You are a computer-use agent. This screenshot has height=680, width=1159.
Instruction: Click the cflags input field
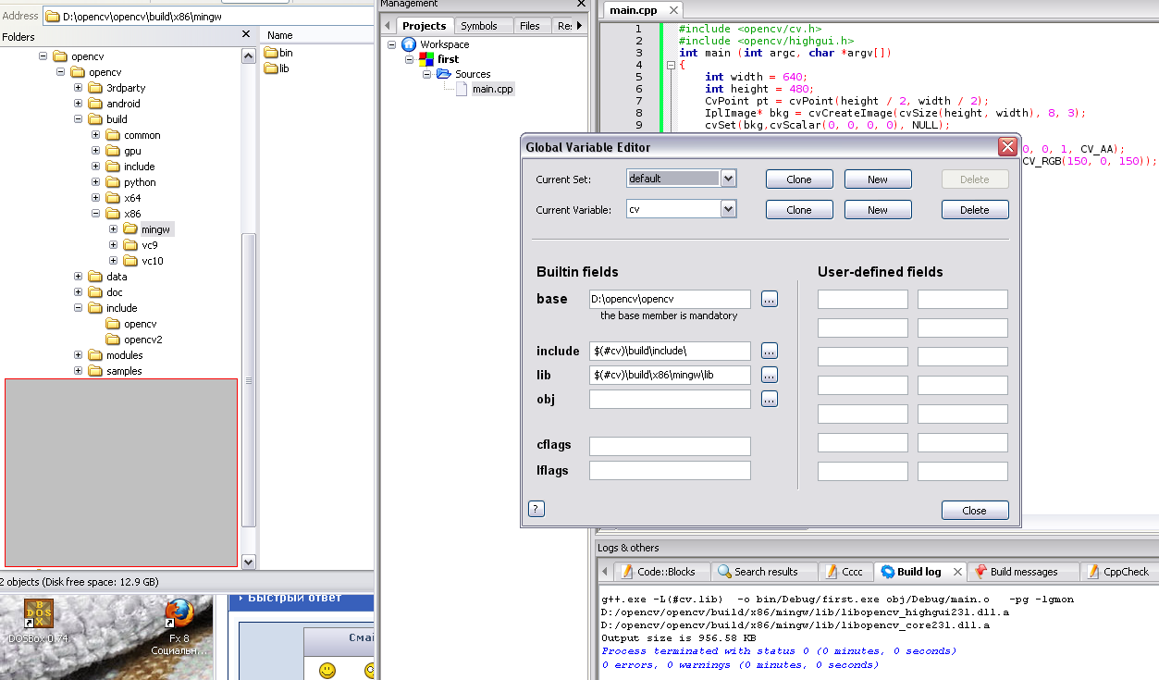670,446
